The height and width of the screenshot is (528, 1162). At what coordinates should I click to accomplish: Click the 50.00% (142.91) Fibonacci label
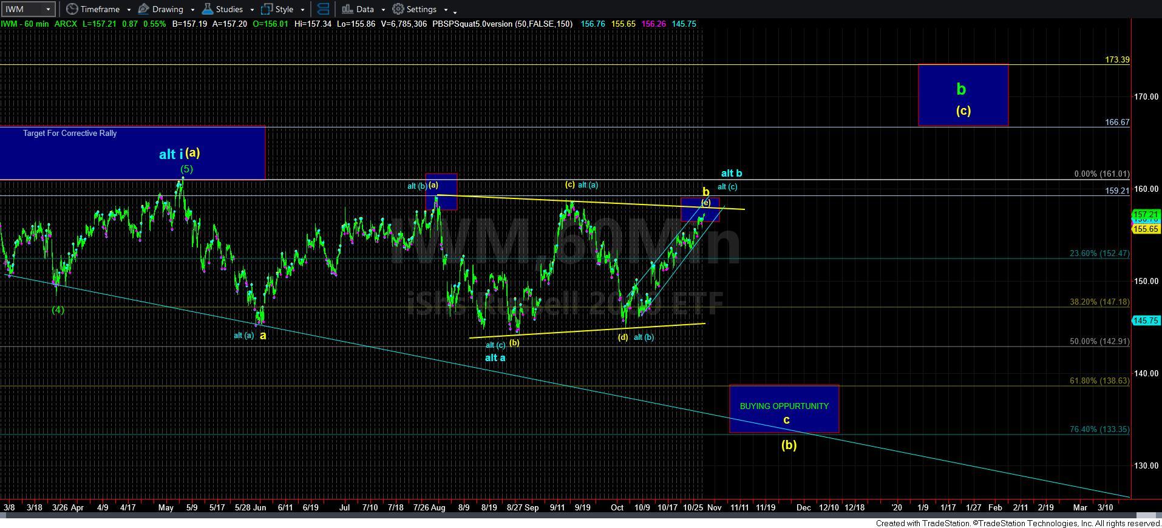point(1099,341)
